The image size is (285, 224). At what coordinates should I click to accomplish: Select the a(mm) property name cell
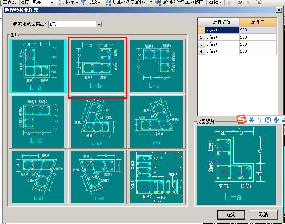[x=222, y=30]
